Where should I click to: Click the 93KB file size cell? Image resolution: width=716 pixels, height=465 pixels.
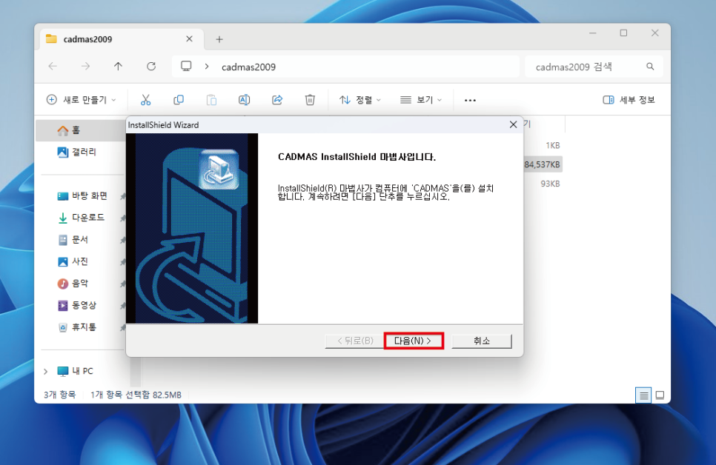tap(550, 184)
